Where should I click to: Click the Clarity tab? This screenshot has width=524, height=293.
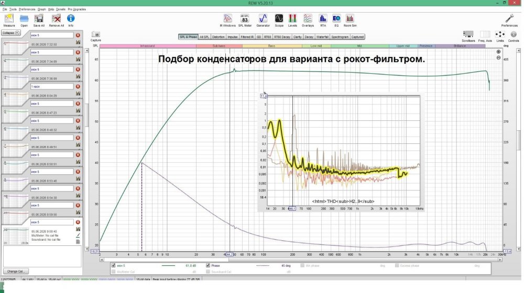coord(297,37)
